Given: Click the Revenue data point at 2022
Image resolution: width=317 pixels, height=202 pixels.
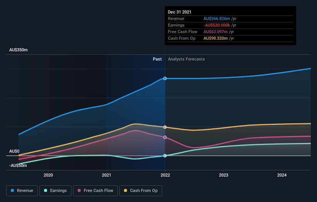Looking at the screenshot, I should (x=165, y=78).
